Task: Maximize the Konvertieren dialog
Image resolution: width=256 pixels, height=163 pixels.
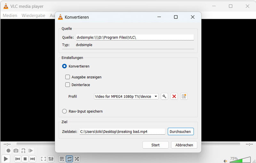Action: [x=176, y=17]
